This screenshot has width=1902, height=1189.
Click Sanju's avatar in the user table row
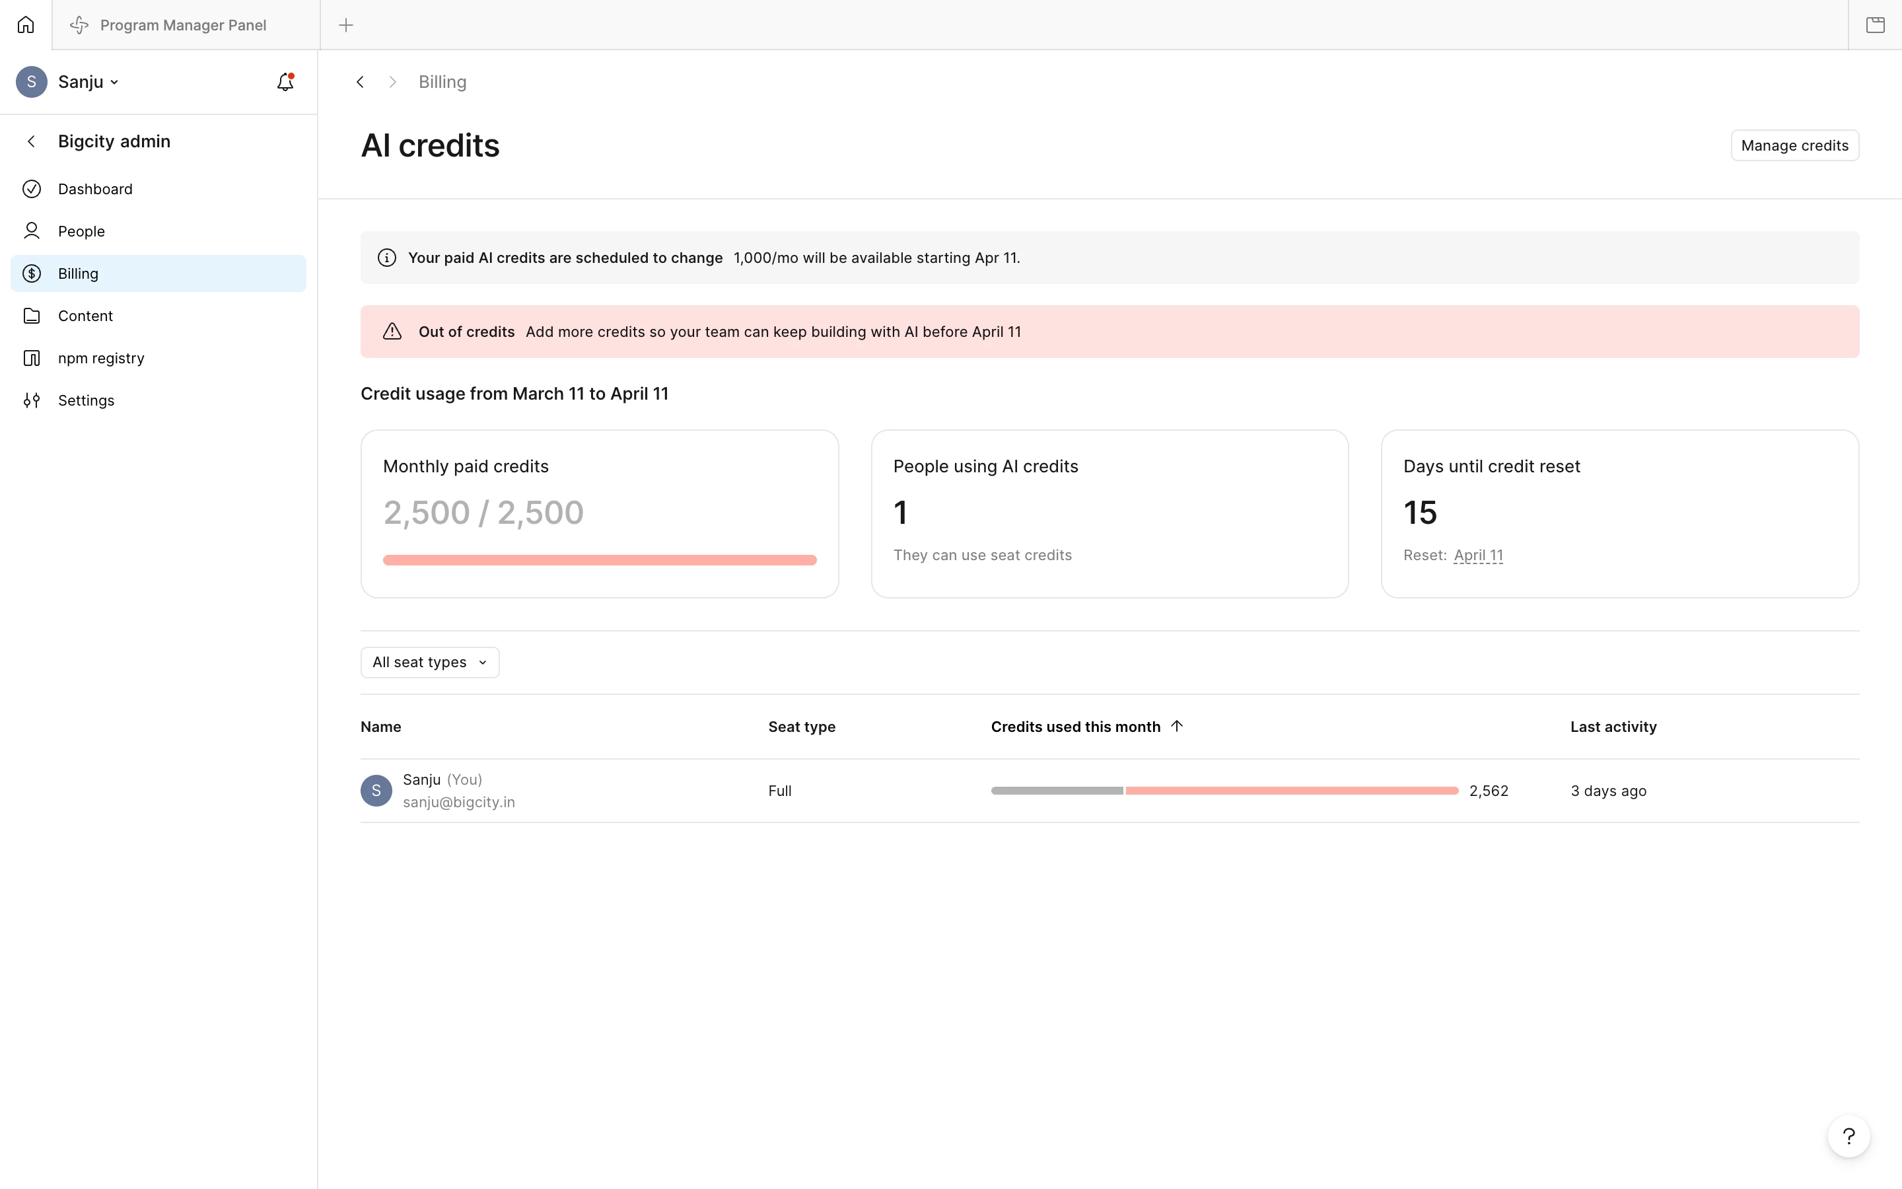pos(376,790)
